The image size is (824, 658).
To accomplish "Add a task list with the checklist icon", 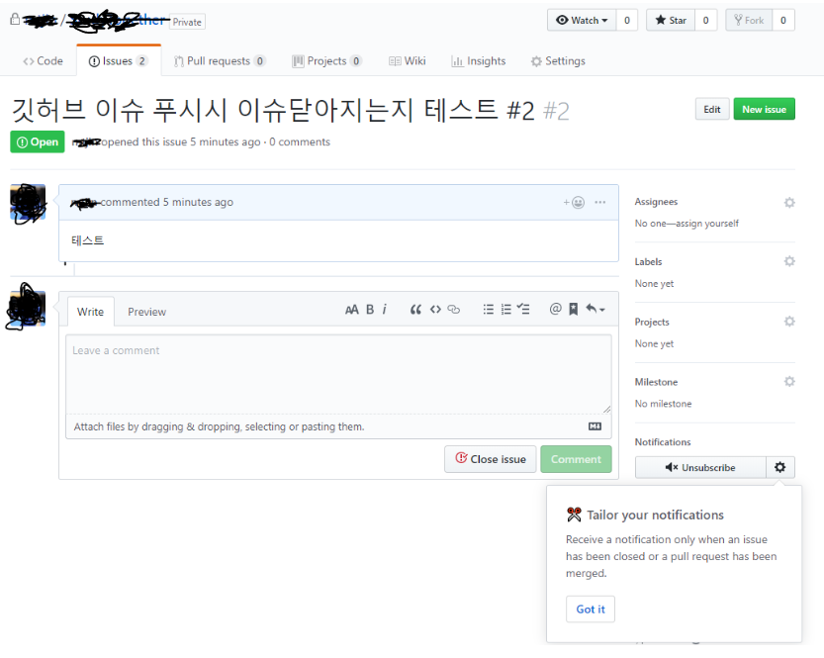I will click(x=523, y=309).
